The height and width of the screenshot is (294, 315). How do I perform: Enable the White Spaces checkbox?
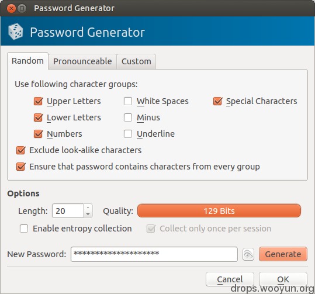[128, 101]
